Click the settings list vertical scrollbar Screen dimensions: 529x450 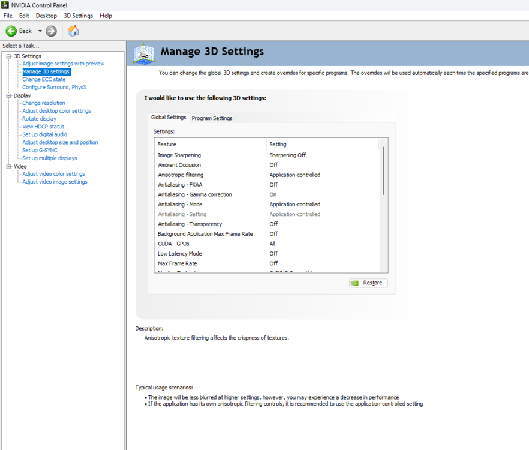coord(383,170)
